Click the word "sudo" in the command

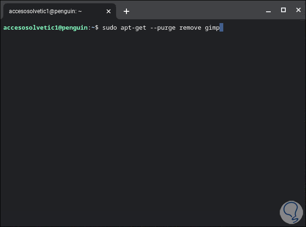[x=109, y=28]
